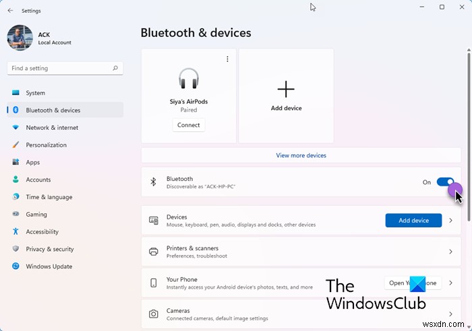472x331 pixels.
Task: Click the Bluetooth & devices page heading
Action: pos(196,33)
